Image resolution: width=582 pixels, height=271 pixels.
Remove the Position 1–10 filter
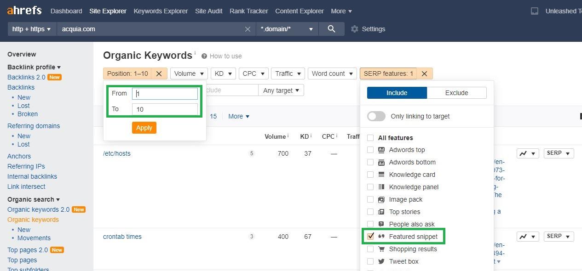(x=159, y=73)
